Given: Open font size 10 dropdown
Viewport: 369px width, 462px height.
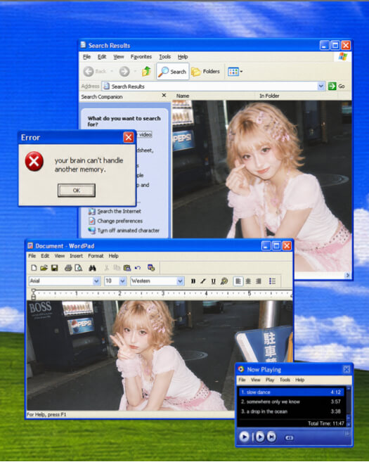Looking at the screenshot, I should 123,281.
